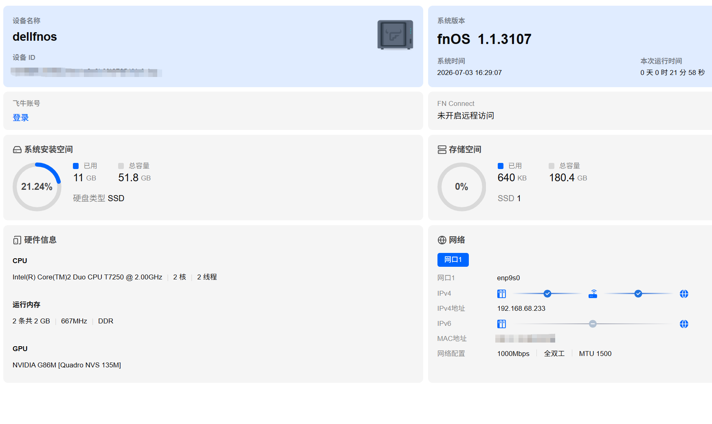Click the 21.24% system space usage ring
712x424 pixels.
tap(37, 187)
